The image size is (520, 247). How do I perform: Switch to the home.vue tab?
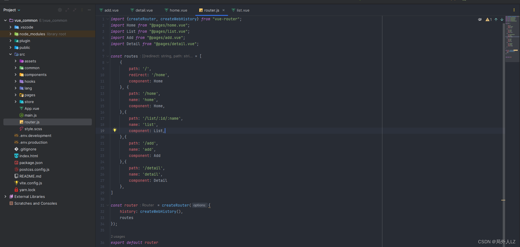(x=176, y=10)
